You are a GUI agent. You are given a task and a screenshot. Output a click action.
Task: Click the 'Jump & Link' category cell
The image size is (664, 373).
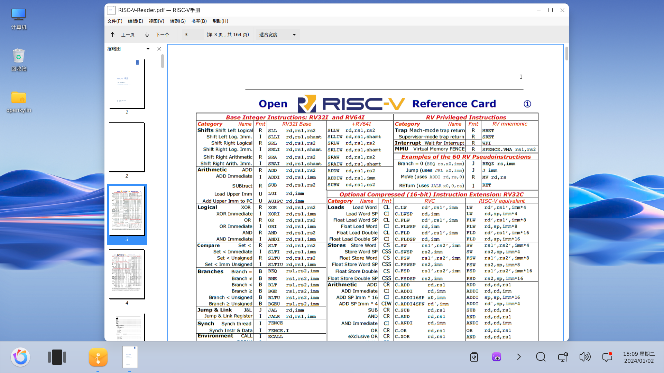pos(214,310)
